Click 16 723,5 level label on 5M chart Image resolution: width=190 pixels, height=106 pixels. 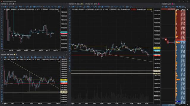pyautogui.click(x=157, y=71)
